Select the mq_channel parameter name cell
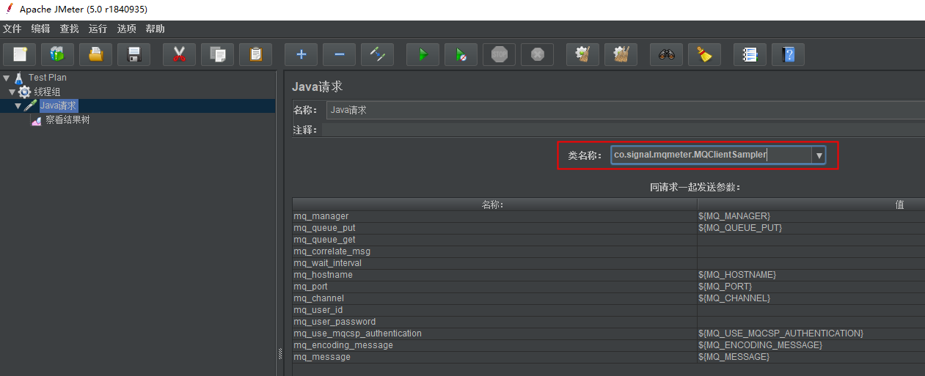 click(494, 298)
